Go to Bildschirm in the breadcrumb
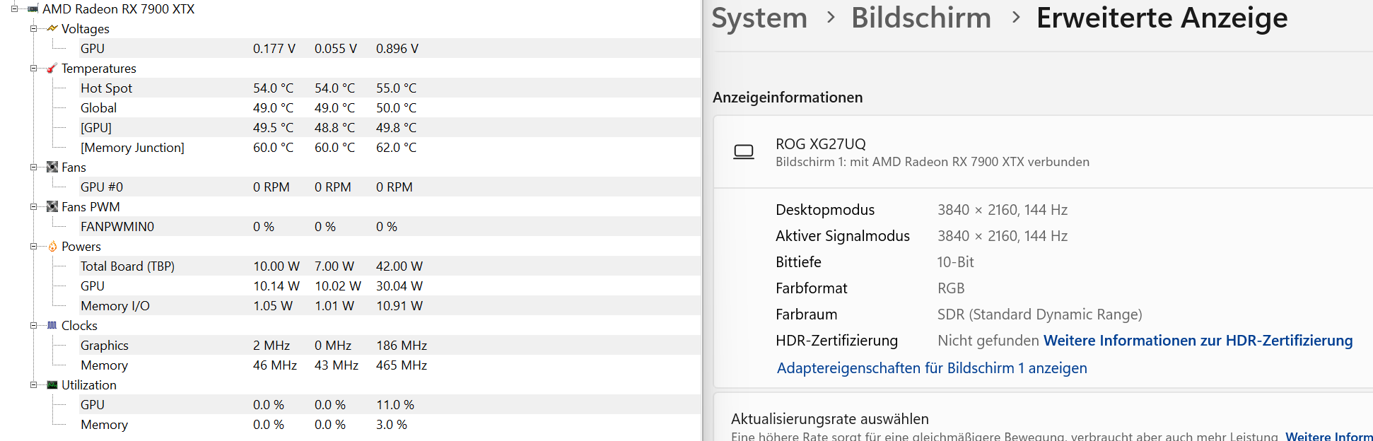 click(x=921, y=18)
